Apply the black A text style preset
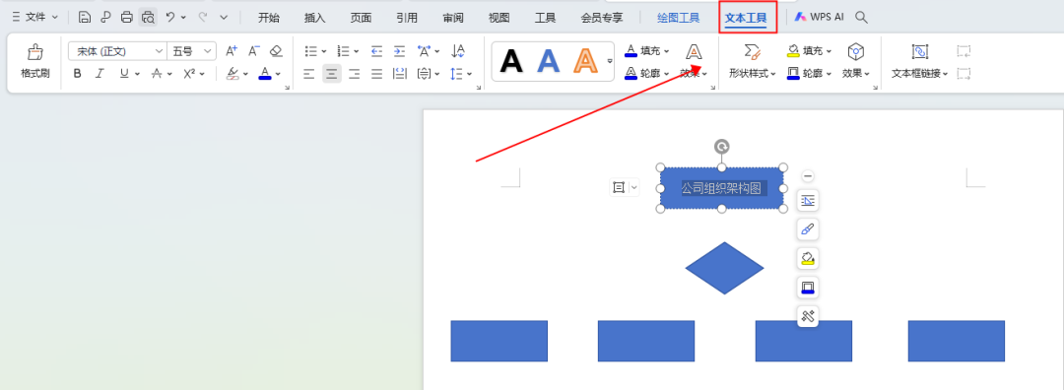Screen dimensions: 1064x390 511,61
